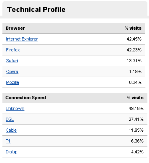Select the 13.31% Safari visits value
This screenshot has height=163, width=149.
click(x=134, y=61)
